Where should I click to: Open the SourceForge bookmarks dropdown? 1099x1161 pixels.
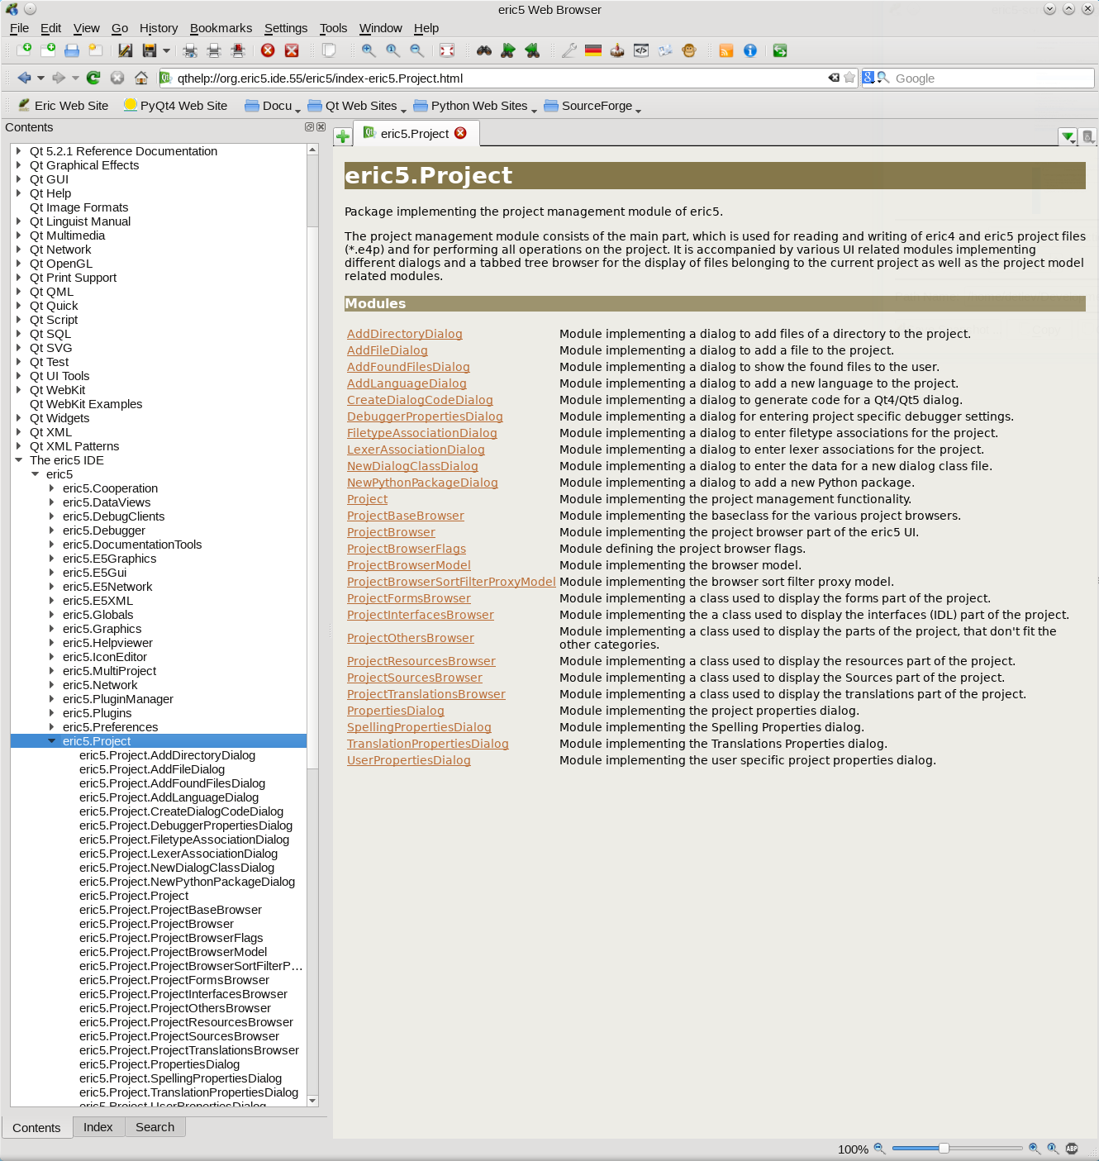tap(592, 106)
